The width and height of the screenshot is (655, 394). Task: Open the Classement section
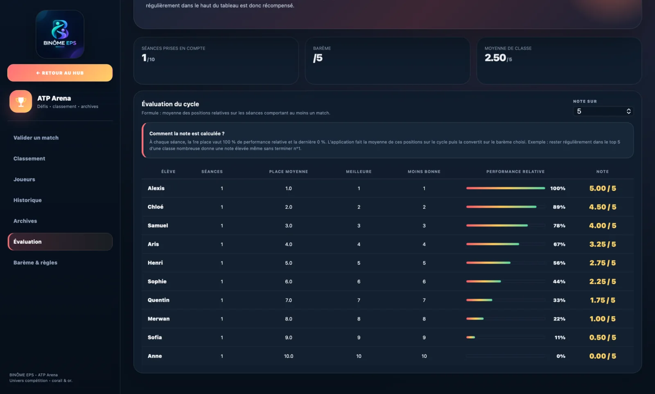29,159
